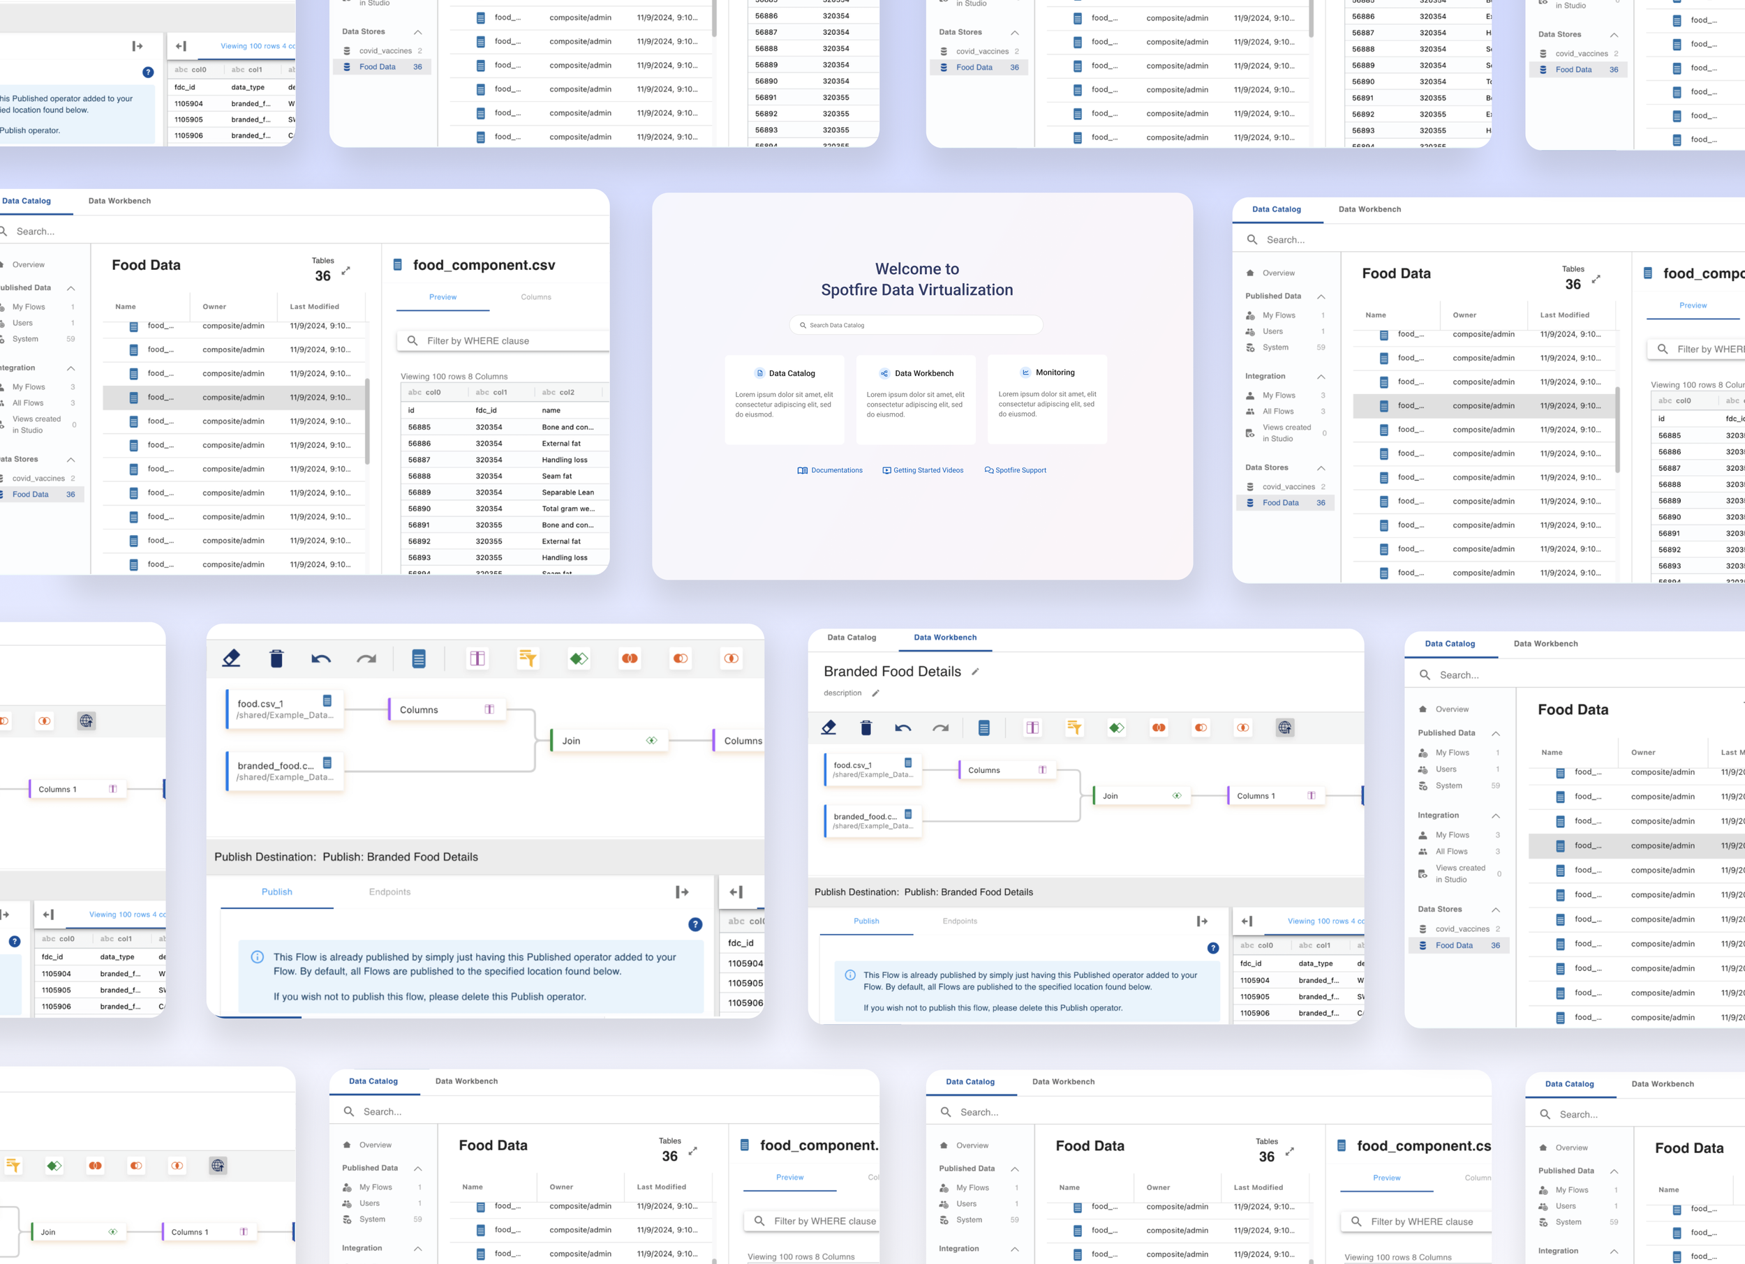Open fully visible Columns tab beside Preview
The height and width of the screenshot is (1264, 1745).
click(x=535, y=298)
